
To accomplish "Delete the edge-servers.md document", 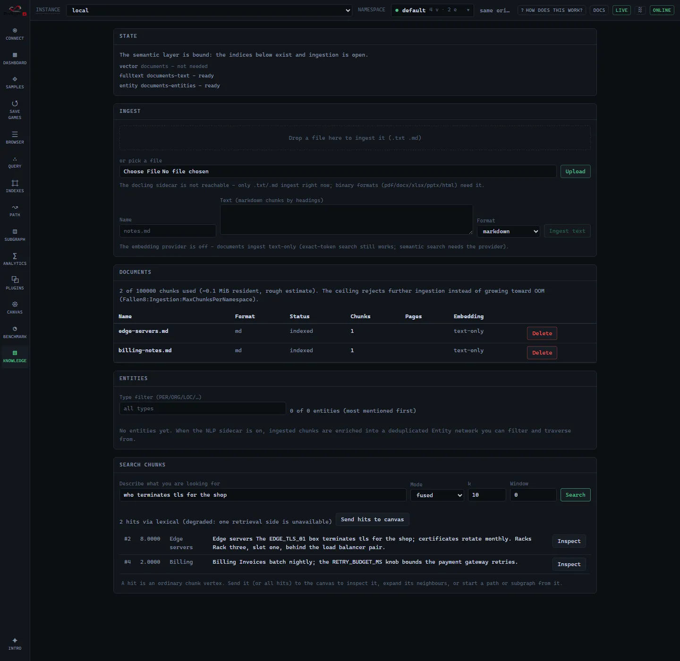I will 542,333.
